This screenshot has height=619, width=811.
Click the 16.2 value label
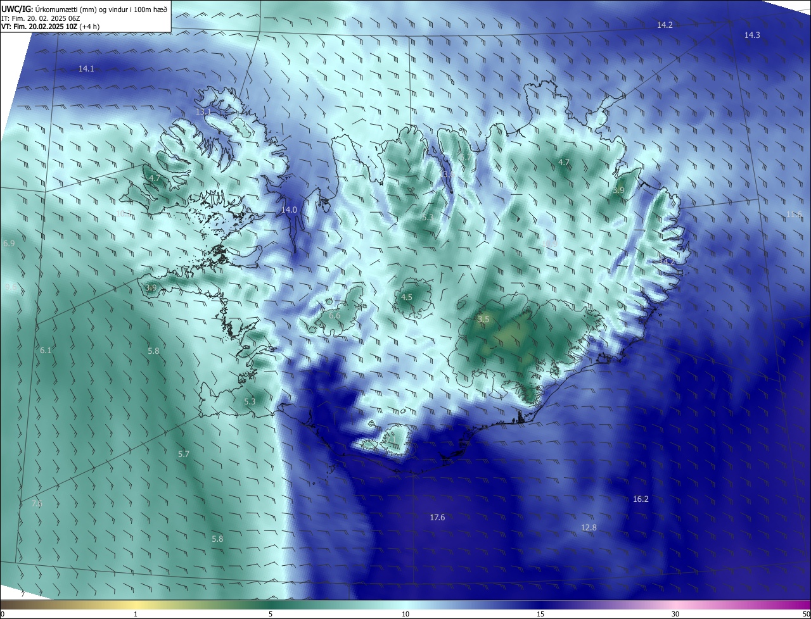pyautogui.click(x=641, y=499)
